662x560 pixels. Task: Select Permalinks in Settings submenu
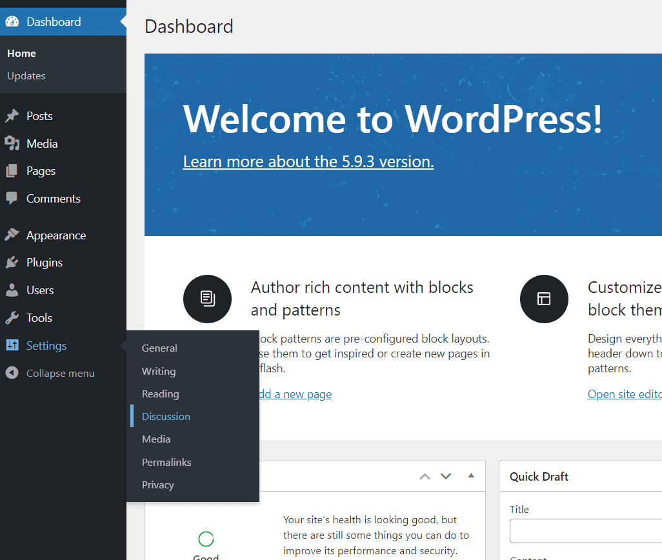(166, 462)
